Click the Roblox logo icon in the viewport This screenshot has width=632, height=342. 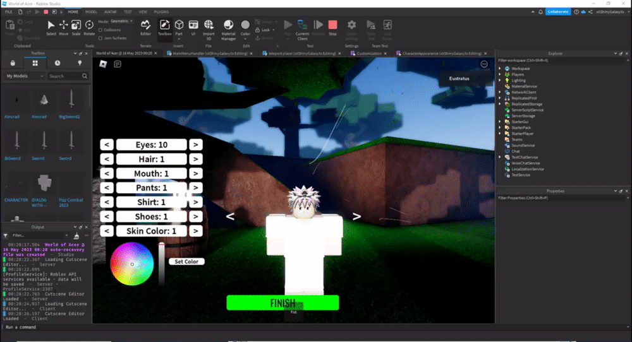(103, 64)
